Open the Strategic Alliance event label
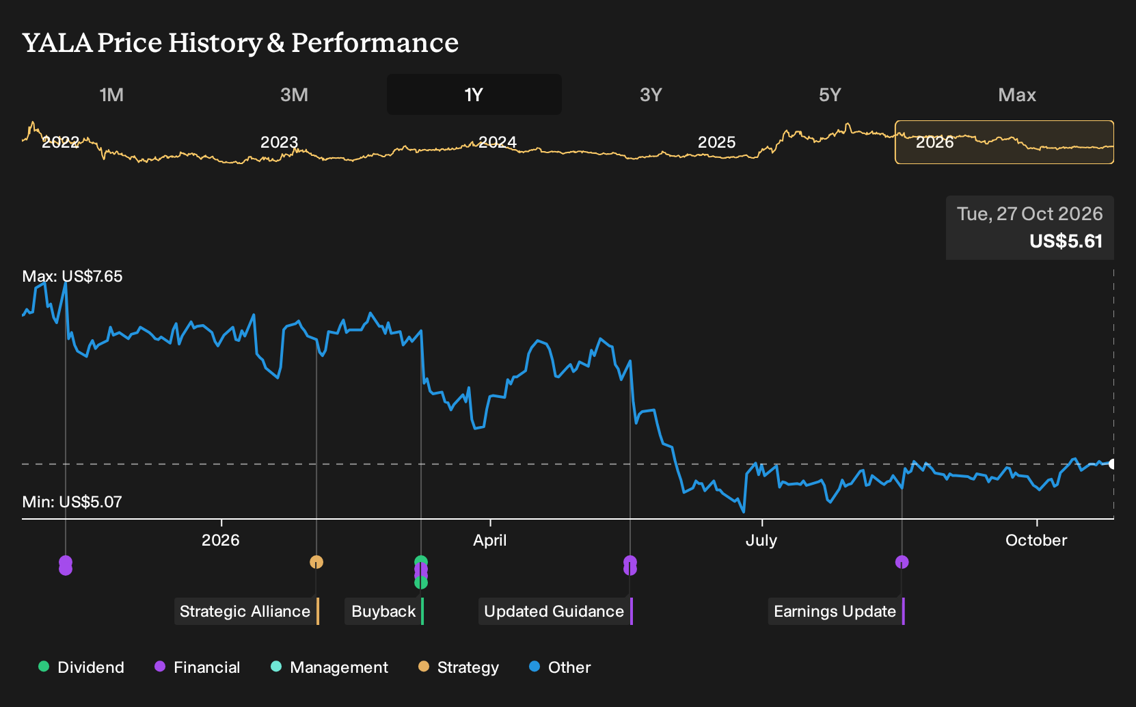This screenshot has width=1136, height=707. pos(247,611)
